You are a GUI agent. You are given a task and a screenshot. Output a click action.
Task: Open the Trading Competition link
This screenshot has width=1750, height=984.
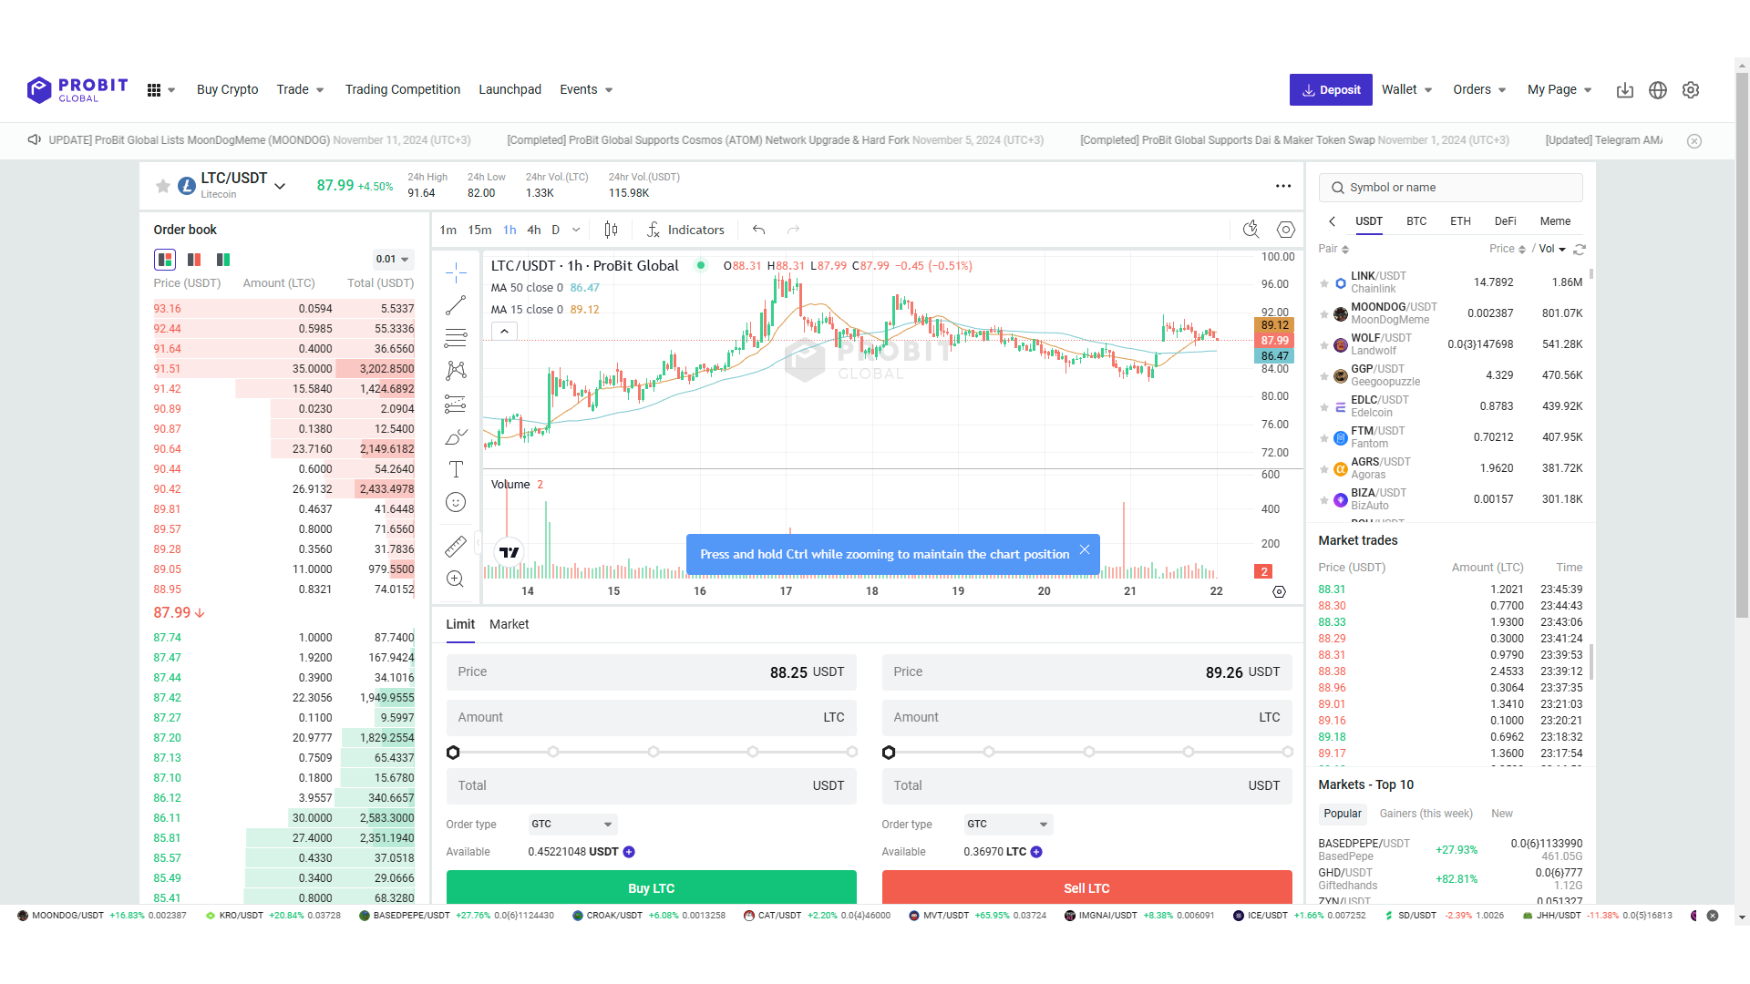(x=402, y=89)
